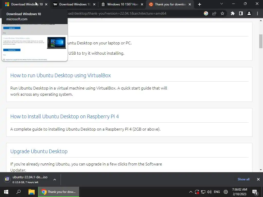The image size is (263, 197).
Task: Click the tab hover preview thumbnail
Action: tap(35, 42)
